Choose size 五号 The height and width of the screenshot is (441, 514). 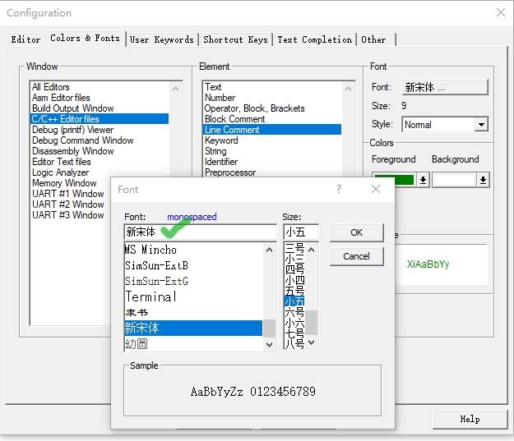[x=294, y=291]
